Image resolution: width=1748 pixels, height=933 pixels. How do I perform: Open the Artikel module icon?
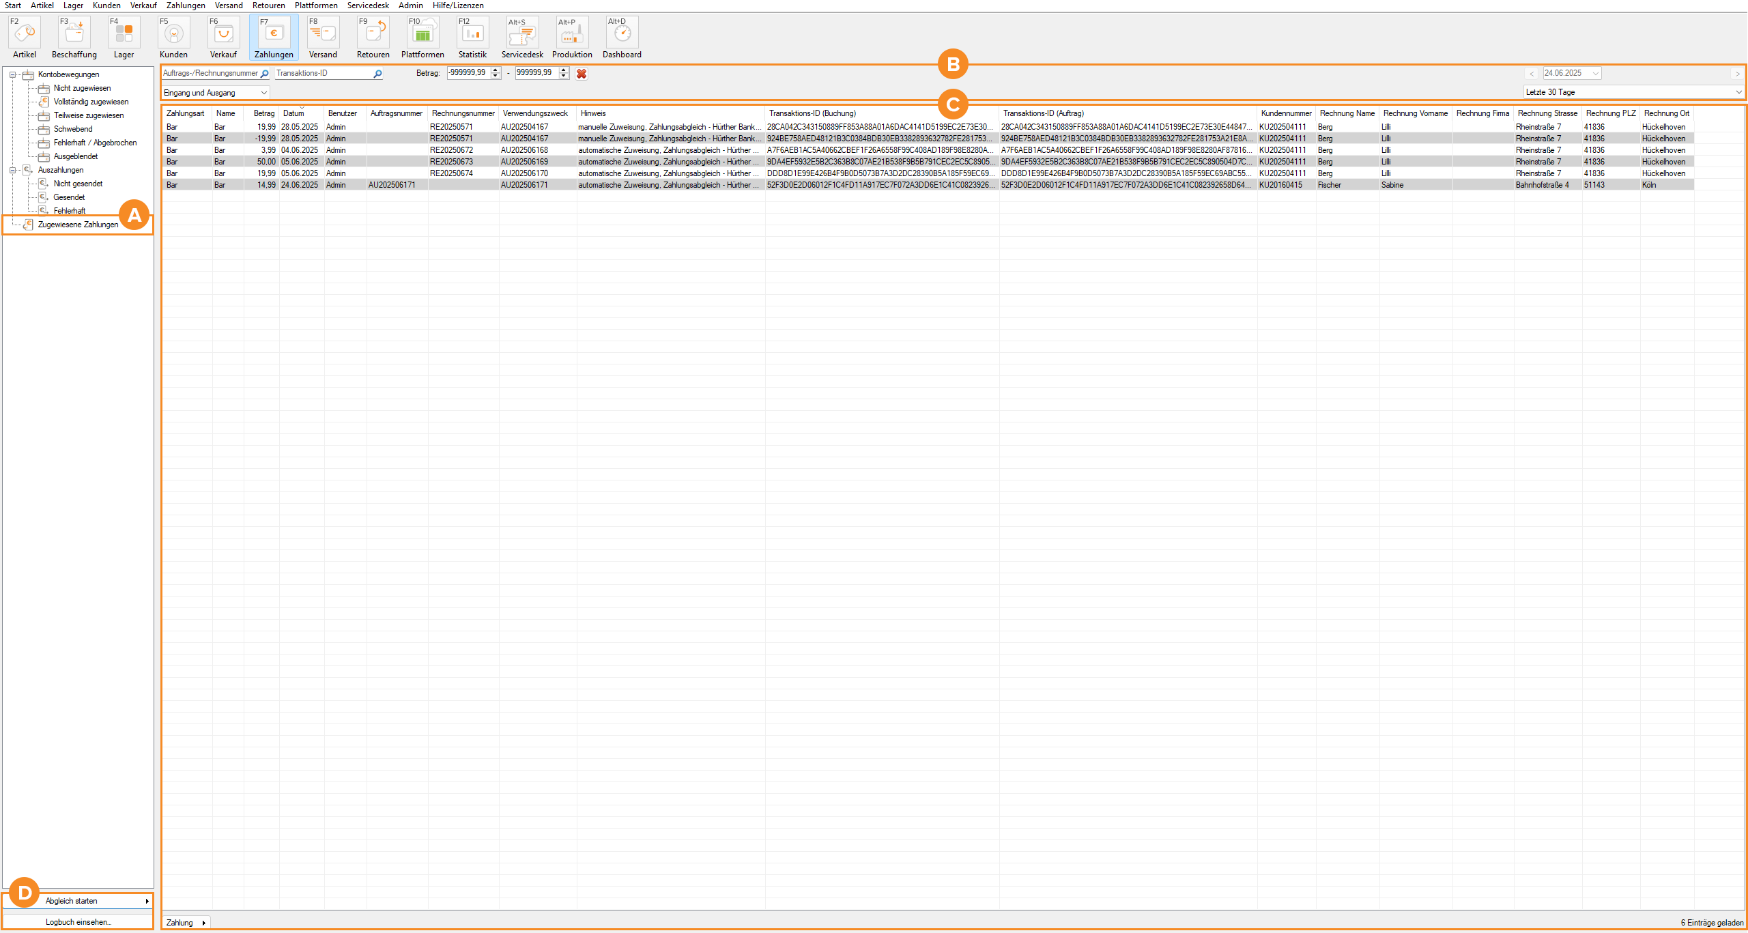pyautogui.click(x=25, y=33)
